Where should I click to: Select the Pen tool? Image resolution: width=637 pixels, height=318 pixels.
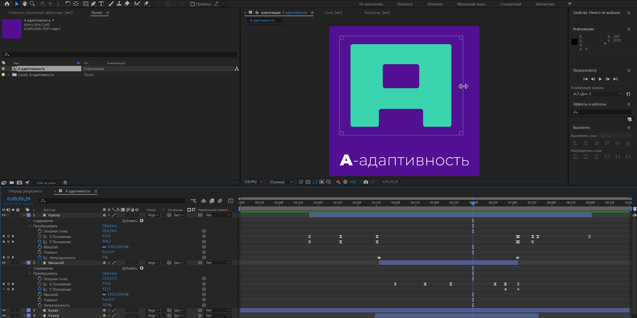click(93, 4)
